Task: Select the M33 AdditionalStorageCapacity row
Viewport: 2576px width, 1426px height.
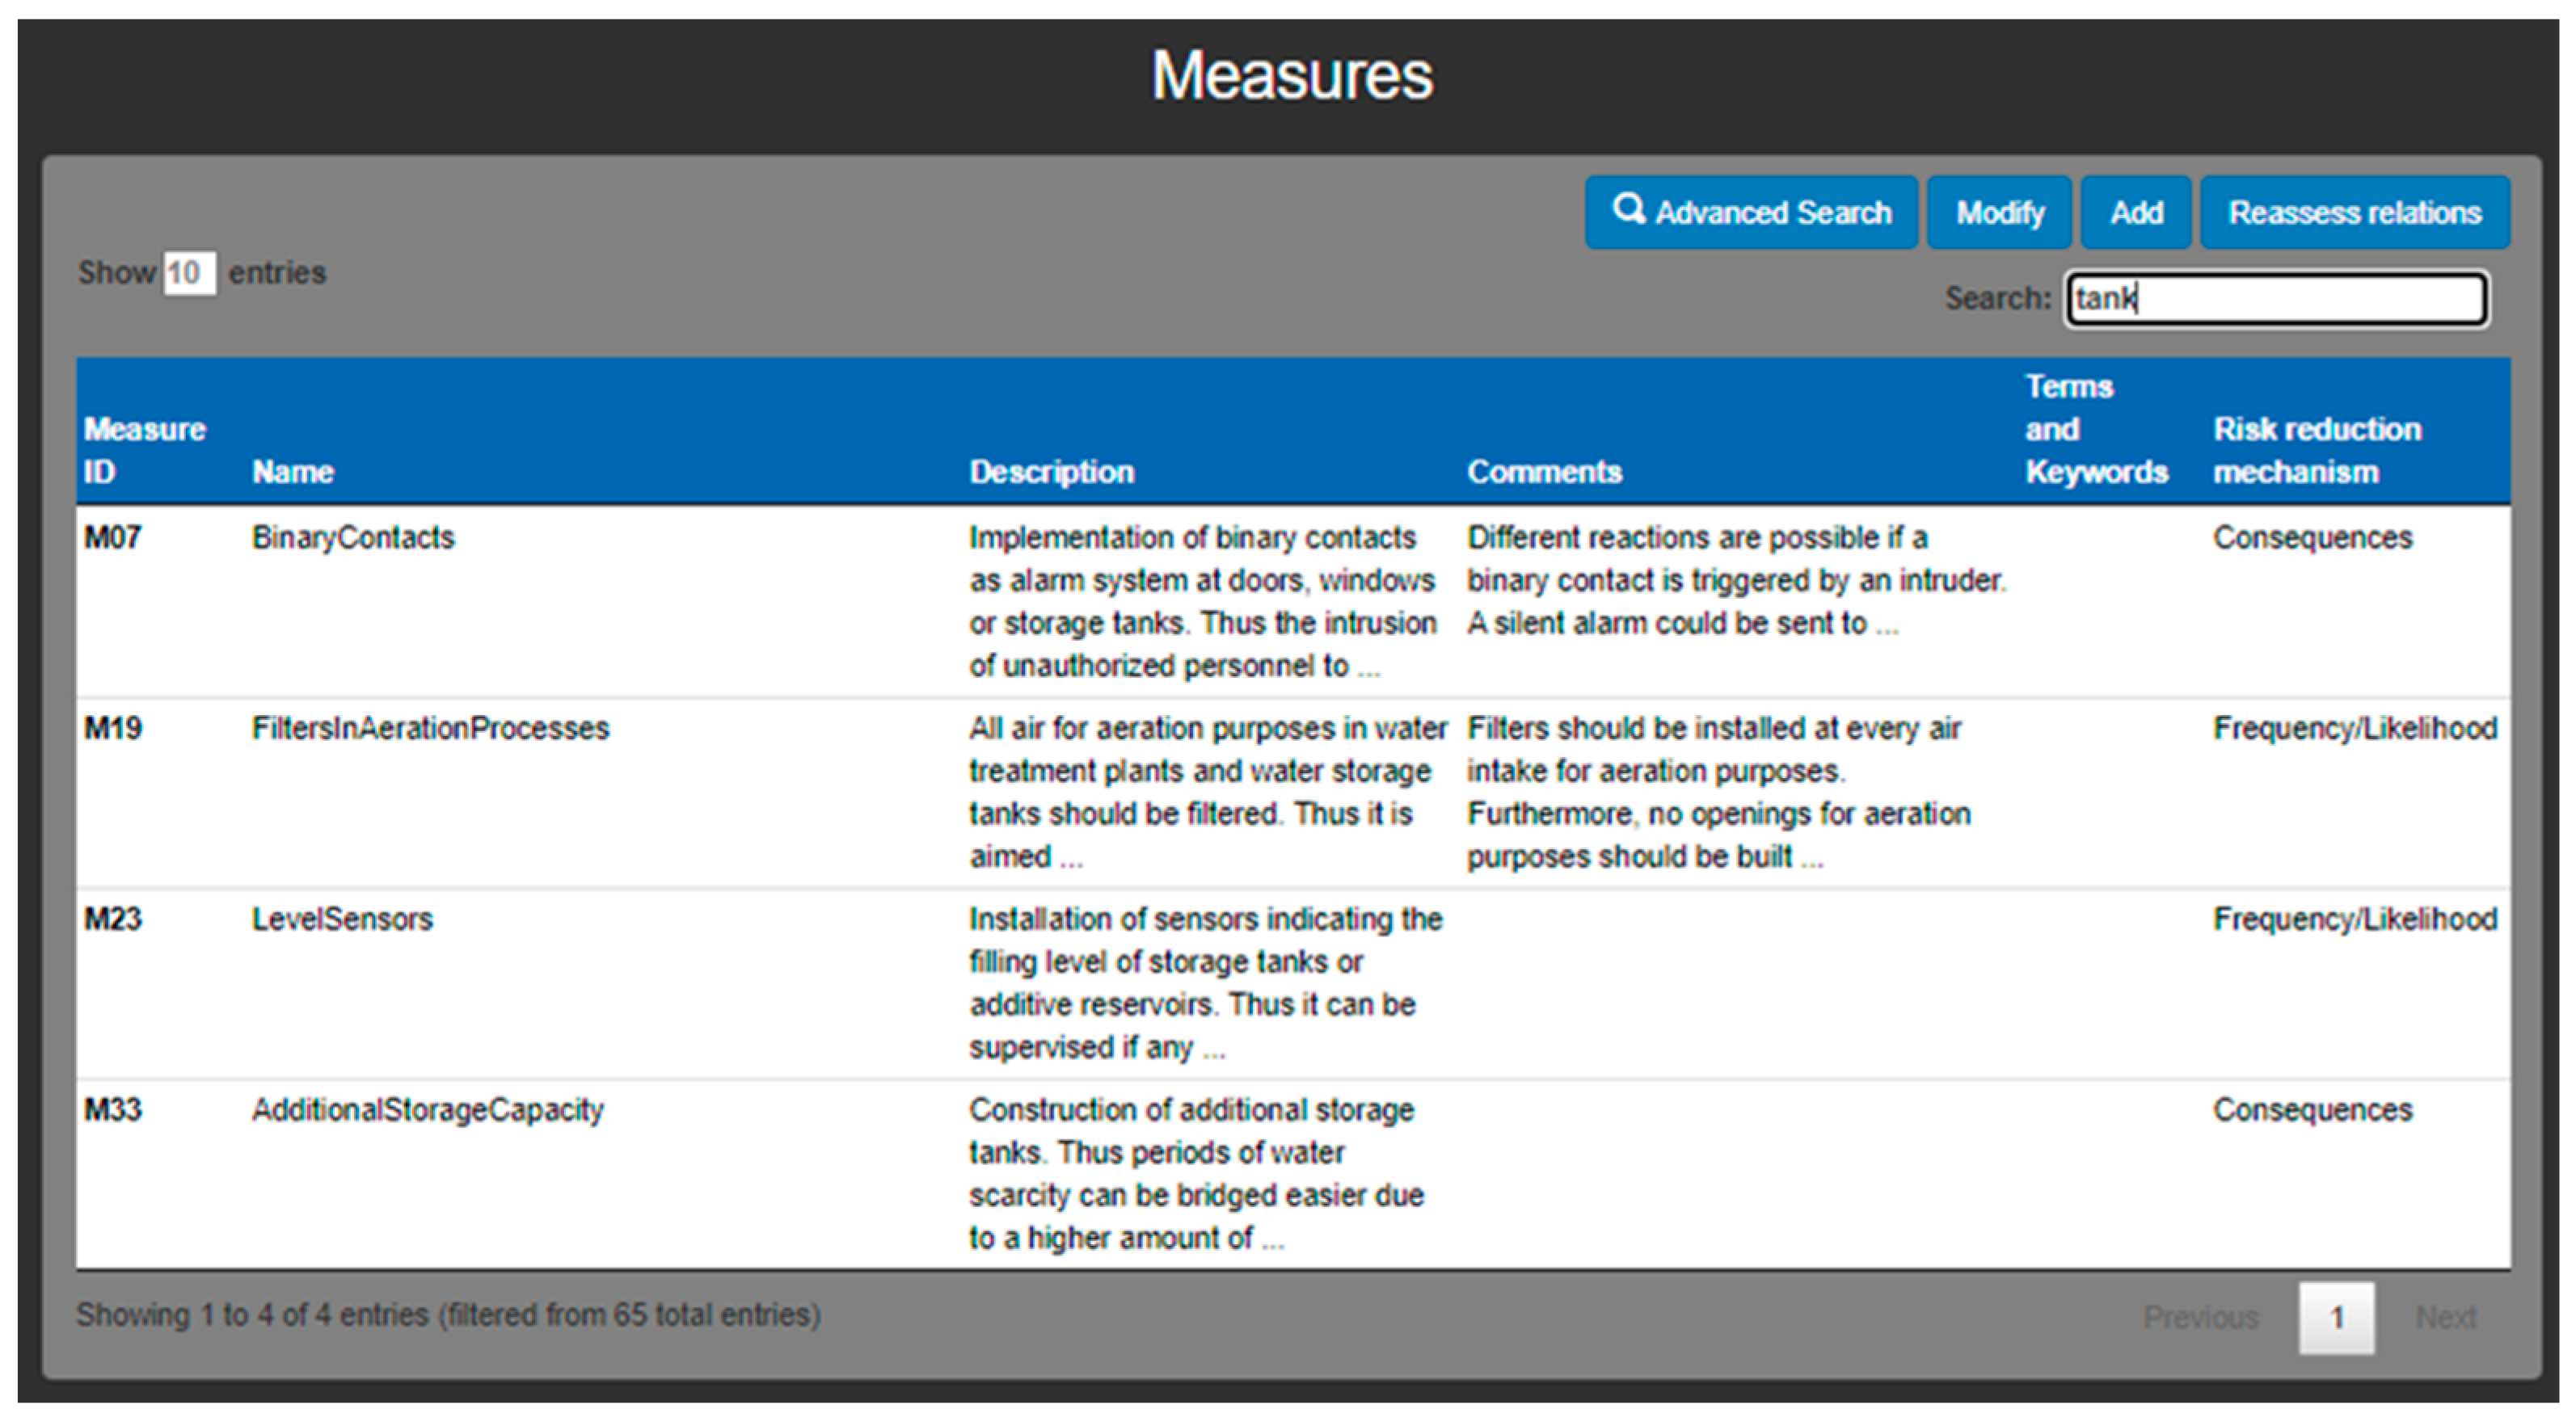Action: point(427,1110)
